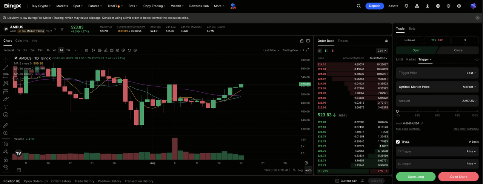Click the 50% mark on amount slider

[437, 111]
